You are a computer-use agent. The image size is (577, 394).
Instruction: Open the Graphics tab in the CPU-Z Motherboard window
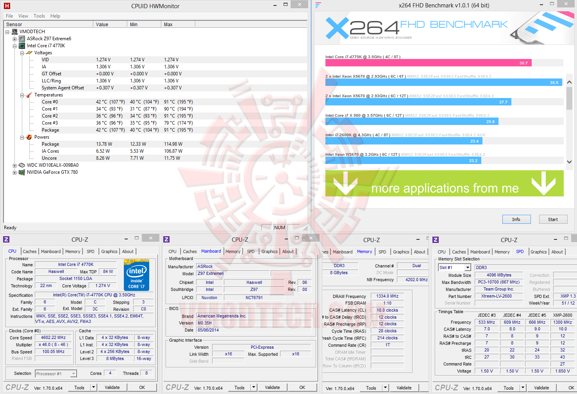[x=270, y=251]
